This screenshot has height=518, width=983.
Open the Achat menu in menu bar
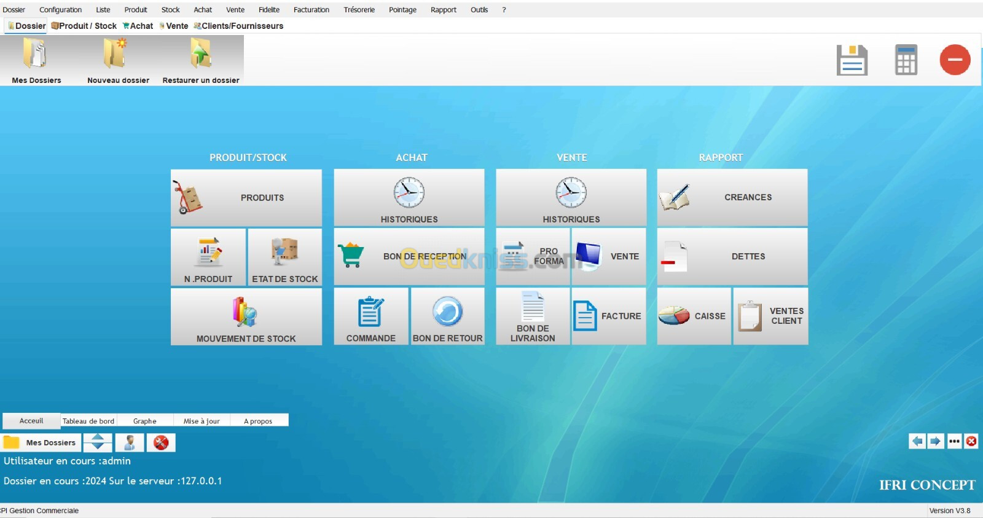tap(203, 10)
